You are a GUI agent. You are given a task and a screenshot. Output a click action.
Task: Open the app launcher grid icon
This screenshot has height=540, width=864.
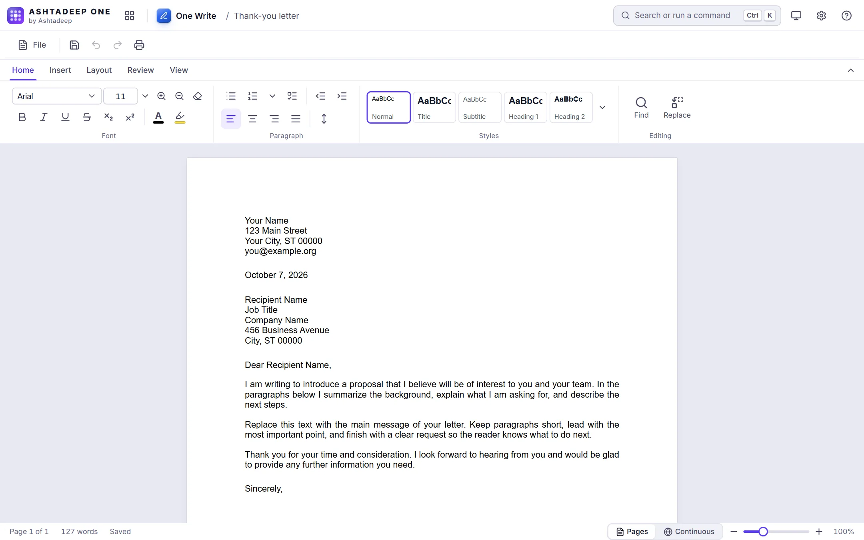tap(130, 16)
